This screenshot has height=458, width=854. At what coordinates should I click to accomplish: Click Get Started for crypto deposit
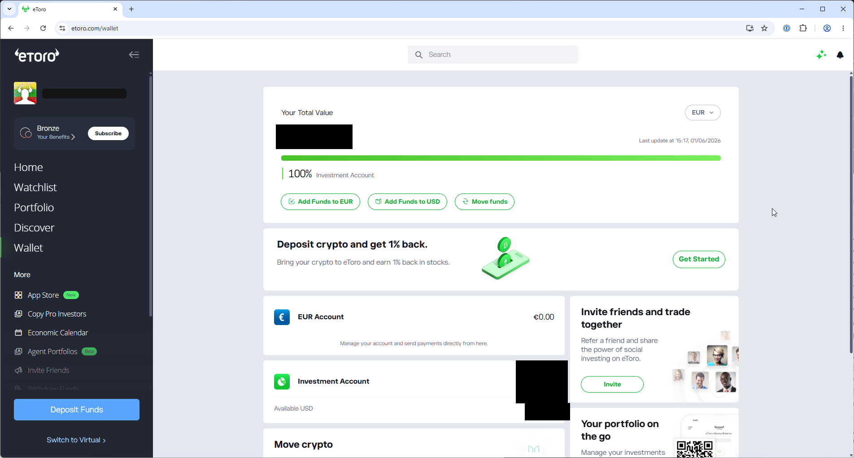[699, 259]
